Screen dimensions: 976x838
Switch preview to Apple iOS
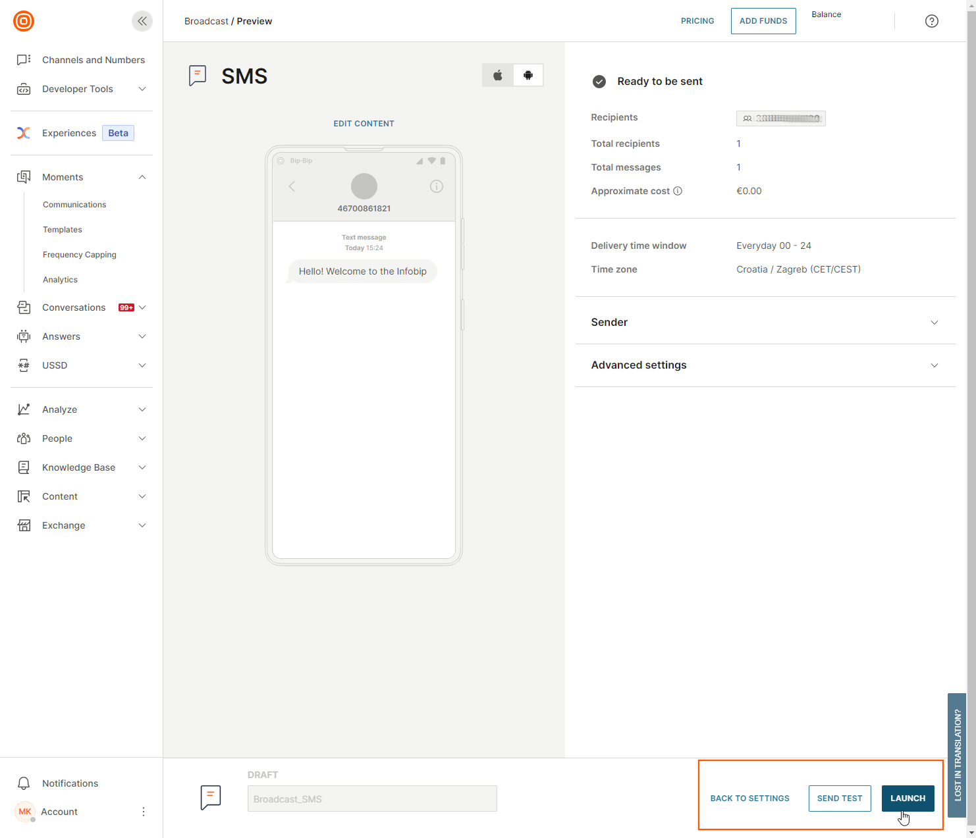click(x=498, y=75)
